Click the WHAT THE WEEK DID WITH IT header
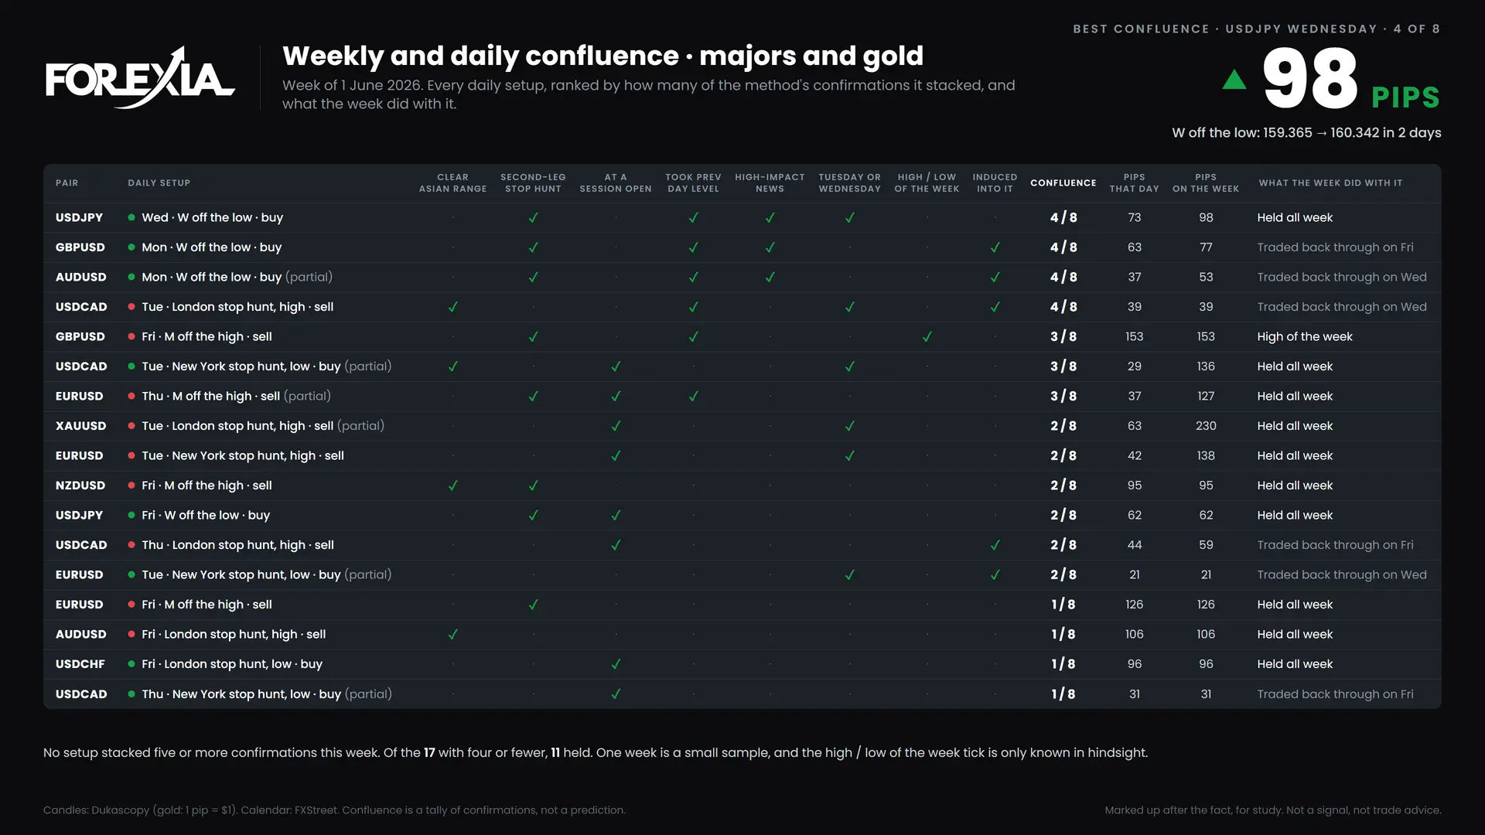This screenshot has height=835, width=1485. tap(1330, 183)
